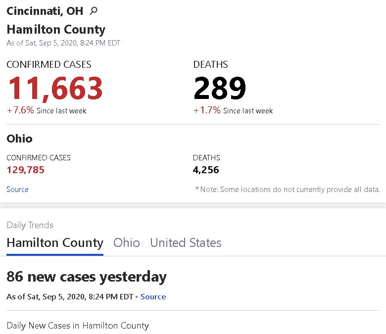The image size is (386, 334).
Task: Switch to the United States trends tab
Action: coord(186,242)
